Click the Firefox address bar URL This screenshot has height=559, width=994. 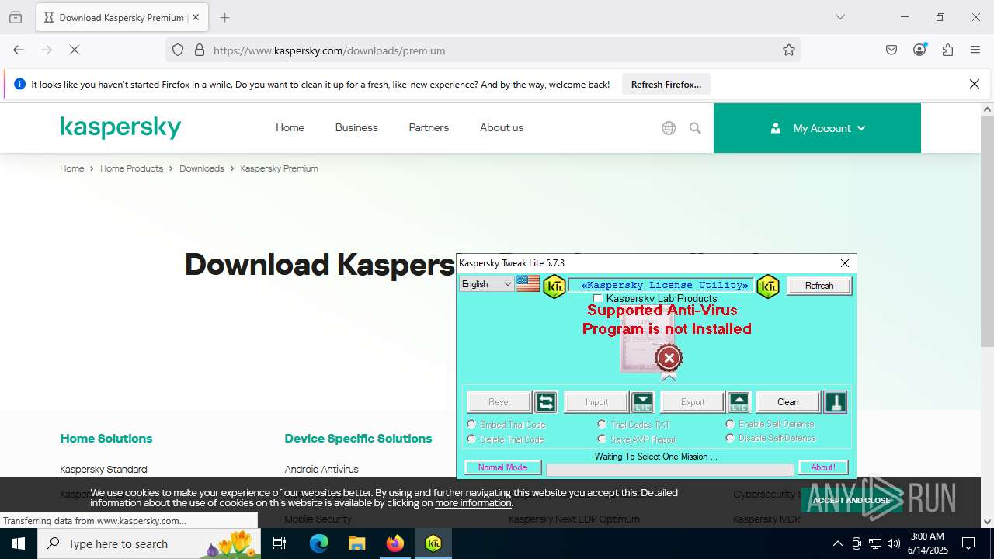point(329,50)
